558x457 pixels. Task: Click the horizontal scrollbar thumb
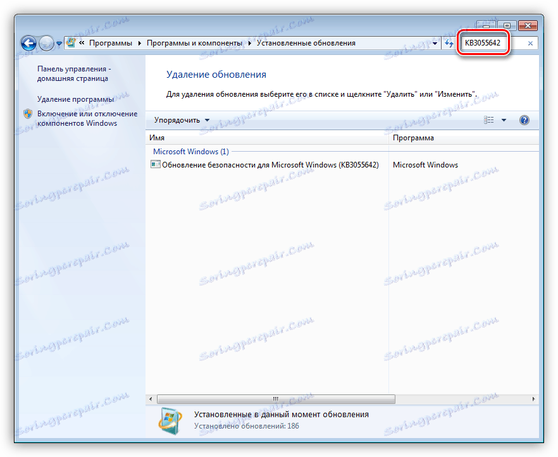click(x=276, y=399)
